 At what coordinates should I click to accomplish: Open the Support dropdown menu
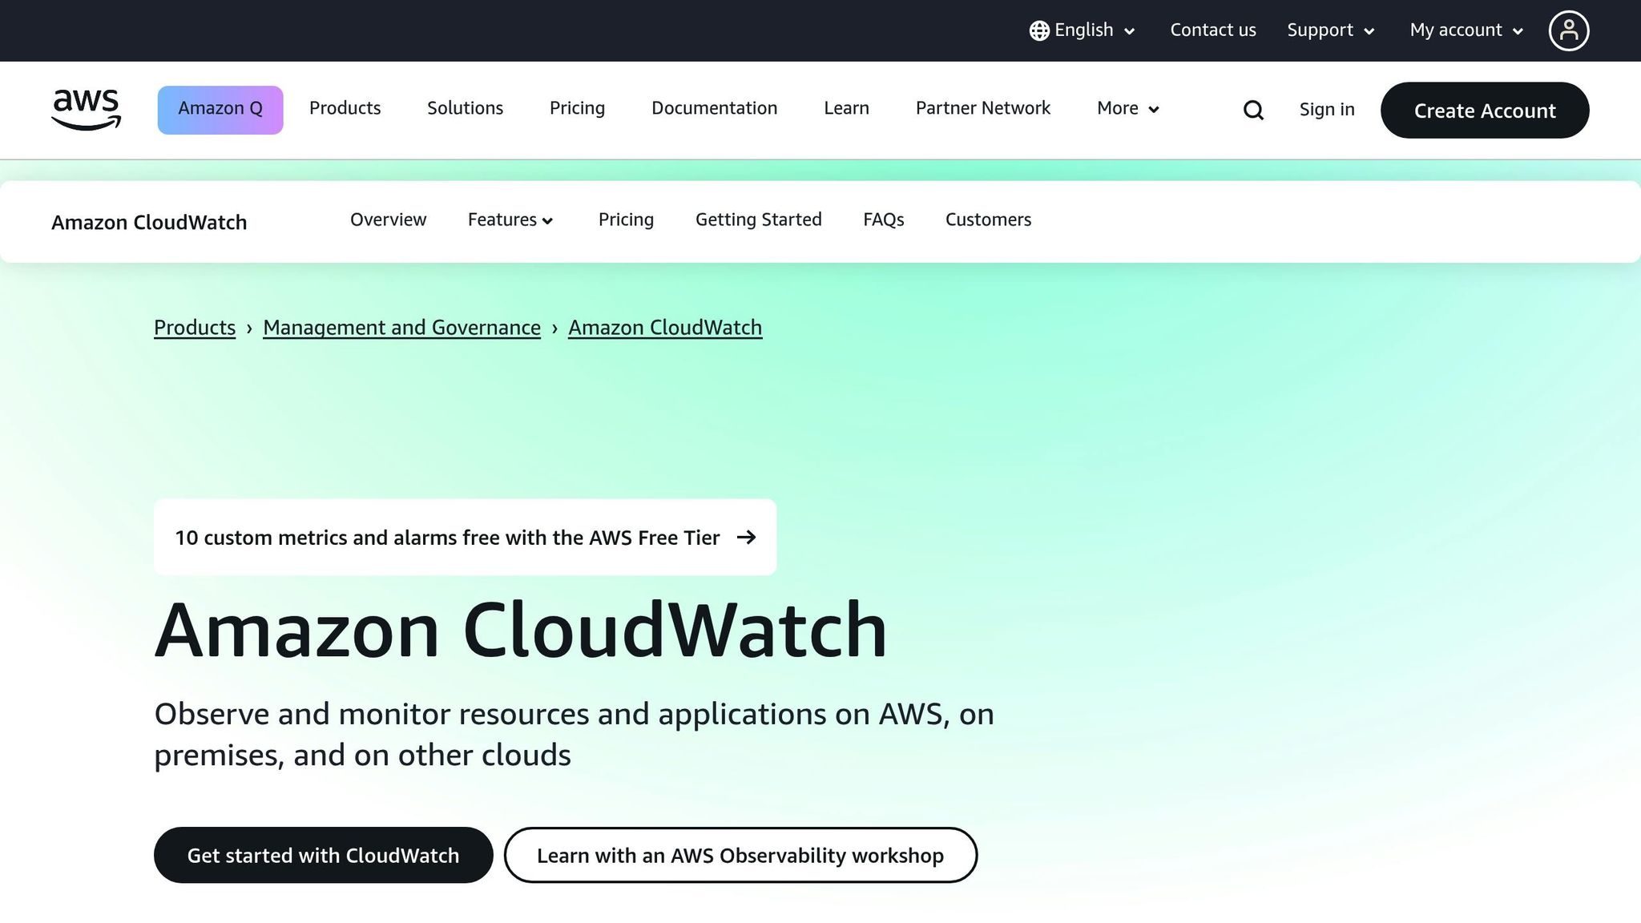pos(1330,30)
